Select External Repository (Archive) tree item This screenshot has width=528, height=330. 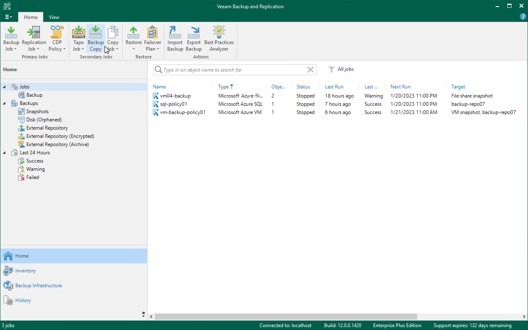[58, 144]
